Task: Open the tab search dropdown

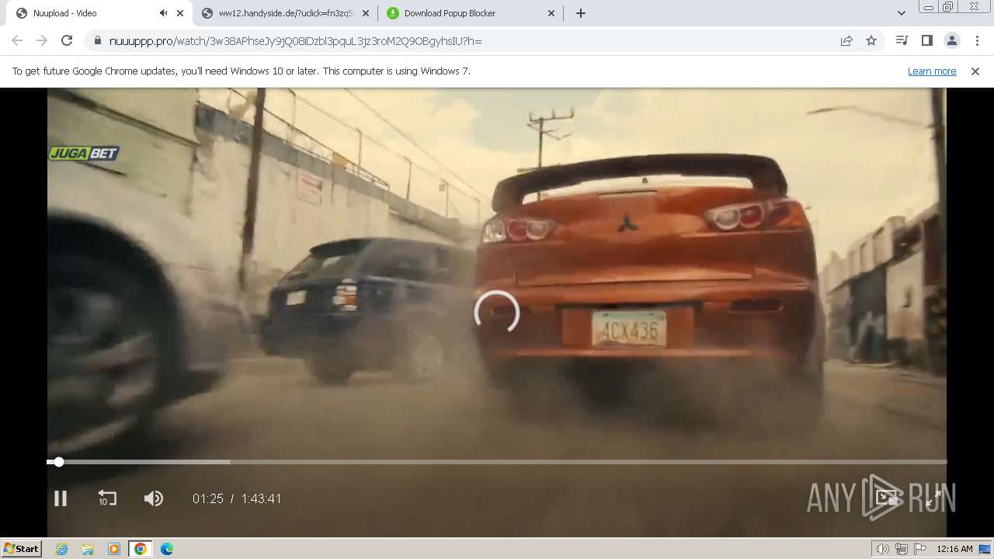Action: 901,13
